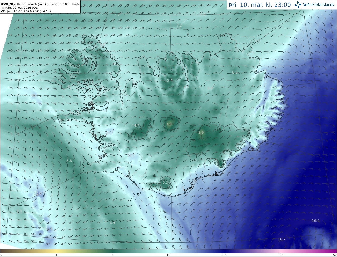
Task: Click the 16.7 value label
Action: tap(282, 239)
